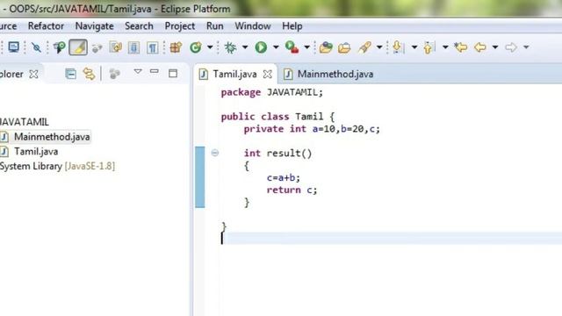Open the Next Annotation dropdown arrow
Screen dimensions: 562x316
coord(414,47)
